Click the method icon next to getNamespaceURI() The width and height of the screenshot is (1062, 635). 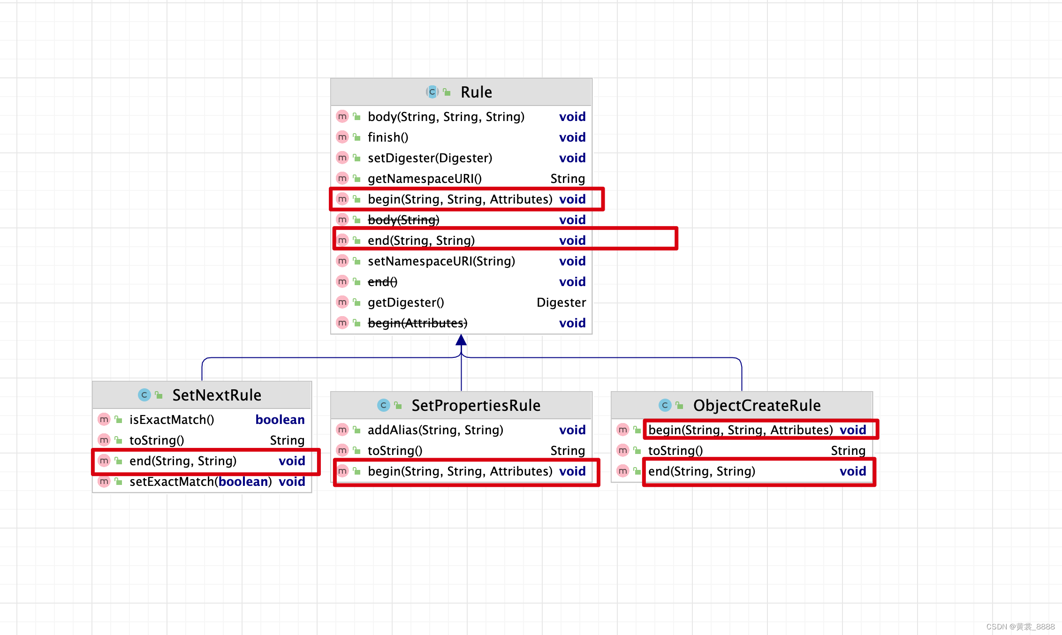coord(342,178)
